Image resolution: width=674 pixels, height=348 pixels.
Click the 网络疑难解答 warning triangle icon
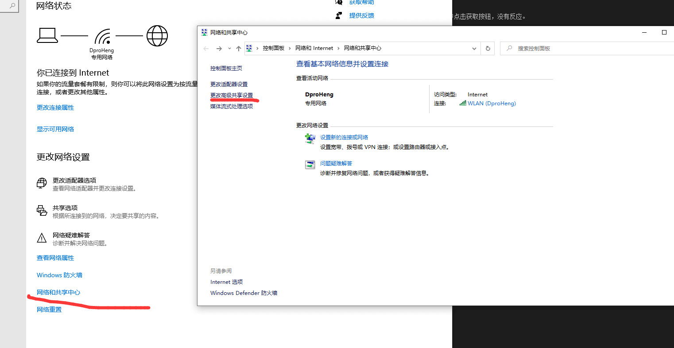(x=42, y=238)
